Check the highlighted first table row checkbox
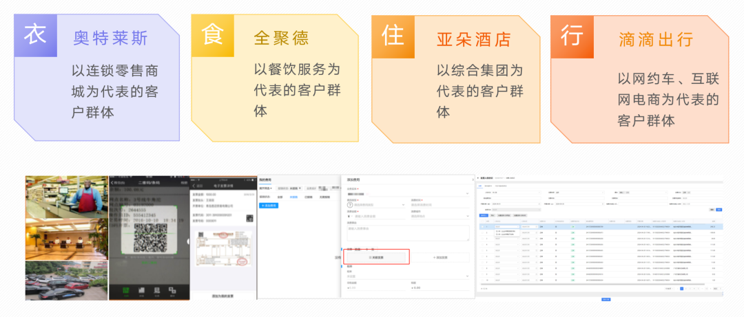The image size is (744, 317). 482,226
